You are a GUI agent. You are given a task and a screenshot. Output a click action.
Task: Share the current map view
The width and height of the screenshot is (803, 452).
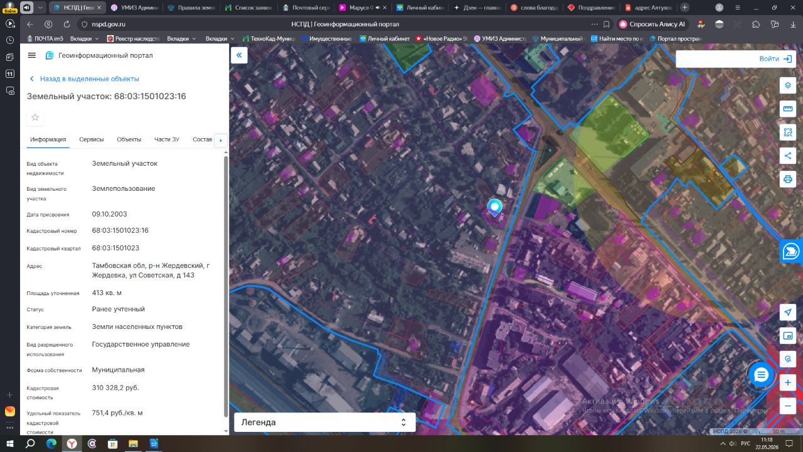788,156
